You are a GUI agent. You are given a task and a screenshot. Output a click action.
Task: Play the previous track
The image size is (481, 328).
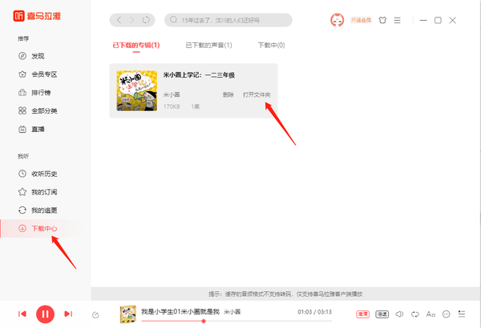(x=22, y=314)
